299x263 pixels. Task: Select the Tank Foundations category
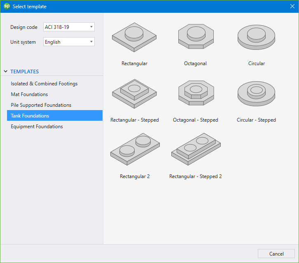tap(30, 116)
